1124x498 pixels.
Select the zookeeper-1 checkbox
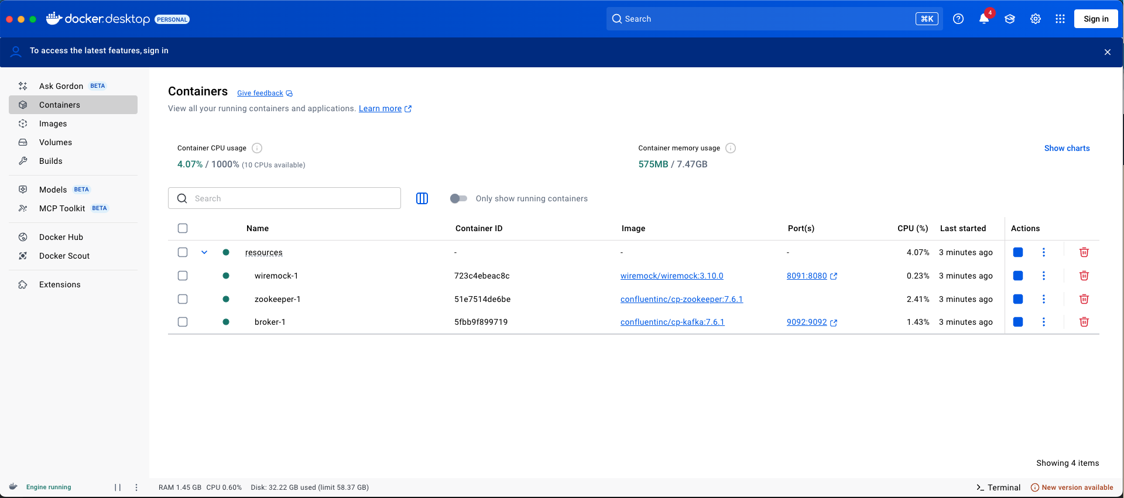pyautogui.click(x=183, y=299)
